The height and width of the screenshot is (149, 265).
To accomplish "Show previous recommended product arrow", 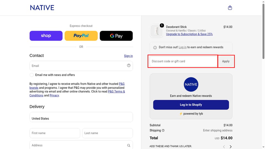I will click(x=224, y=147).
